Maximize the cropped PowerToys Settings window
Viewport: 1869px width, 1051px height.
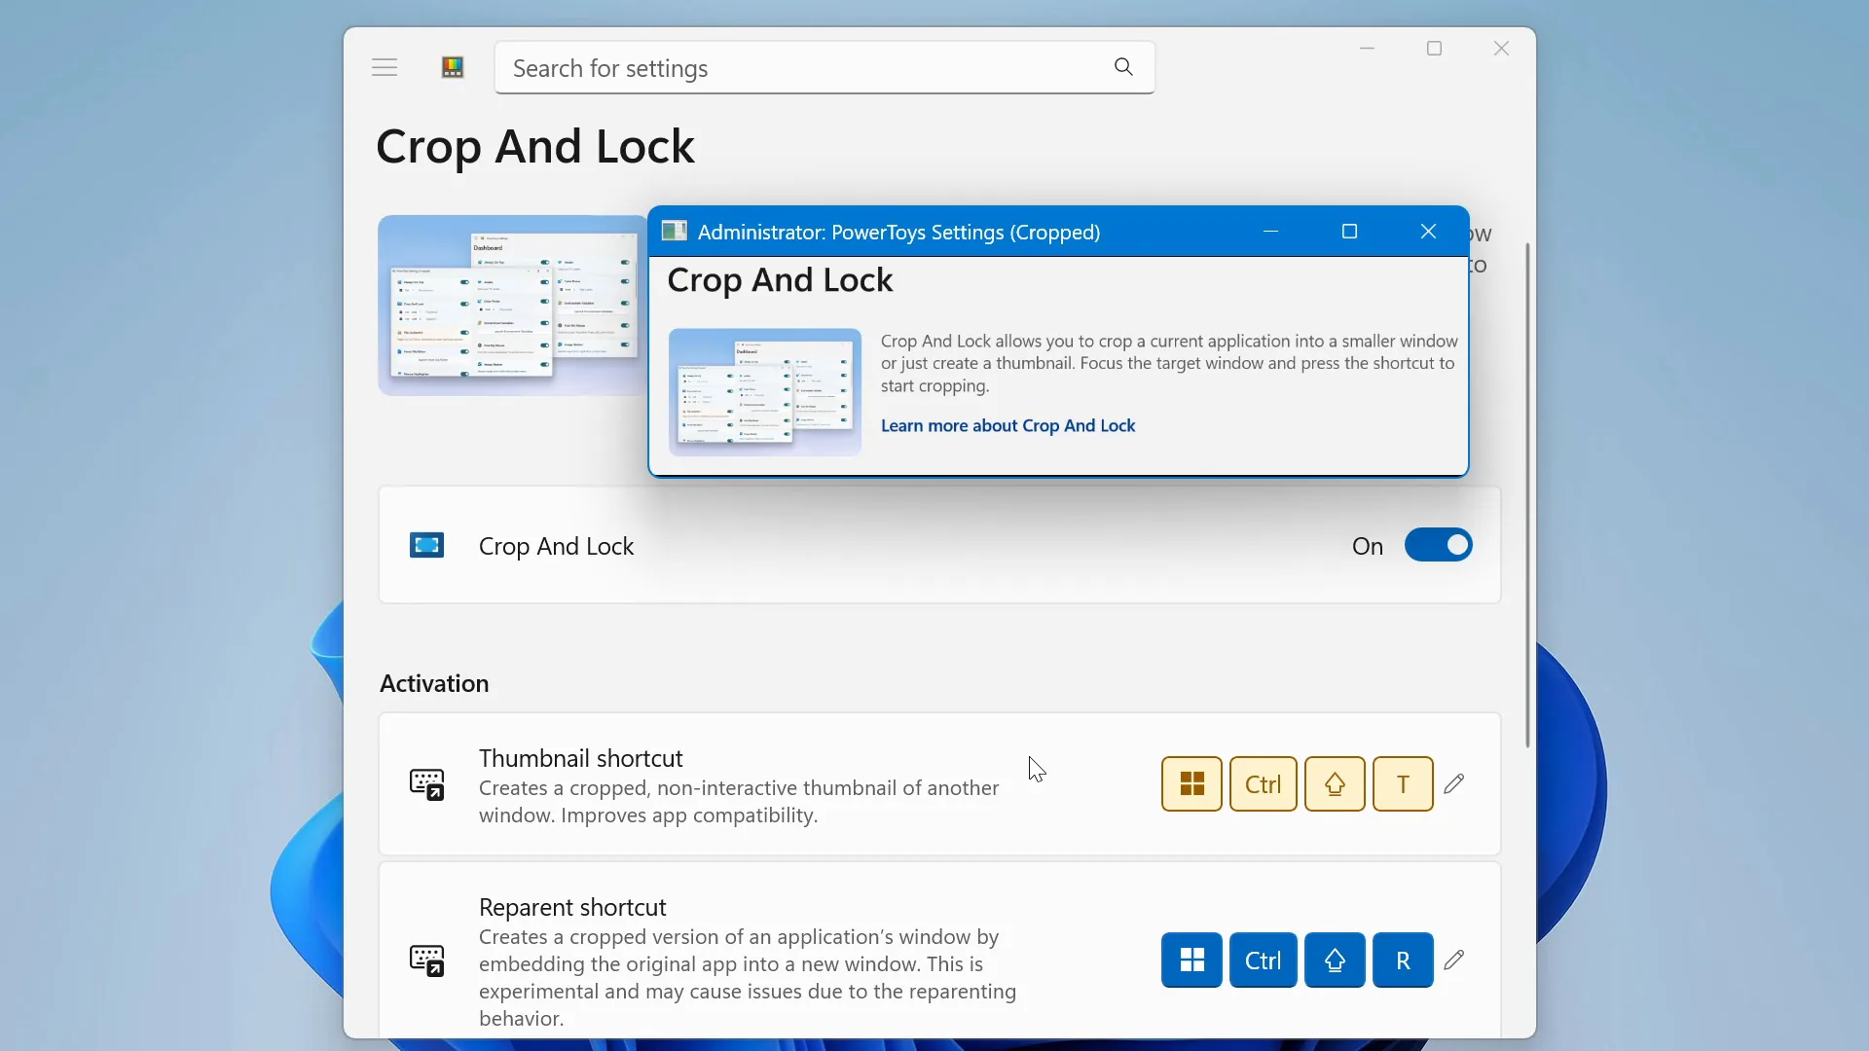point(1349,231)
